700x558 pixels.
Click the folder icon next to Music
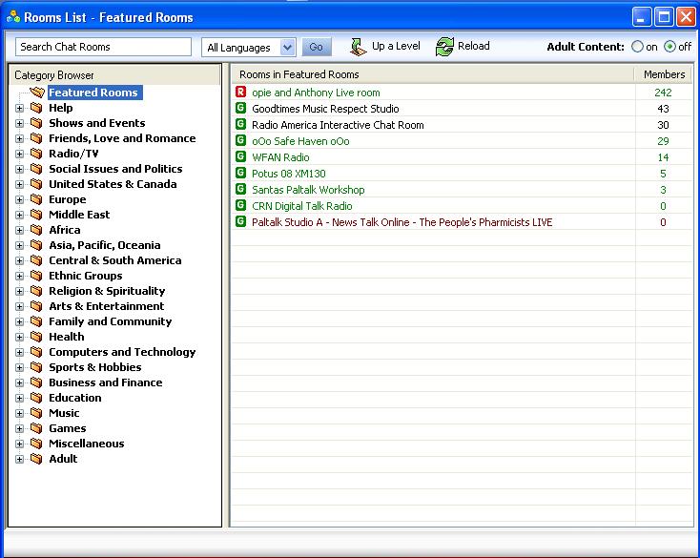pos(36,413)
